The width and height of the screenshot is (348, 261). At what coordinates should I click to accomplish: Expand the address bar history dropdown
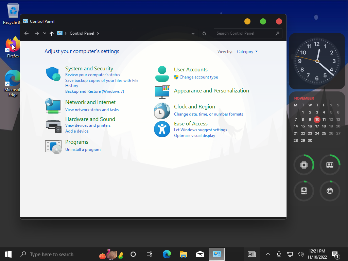193,33
